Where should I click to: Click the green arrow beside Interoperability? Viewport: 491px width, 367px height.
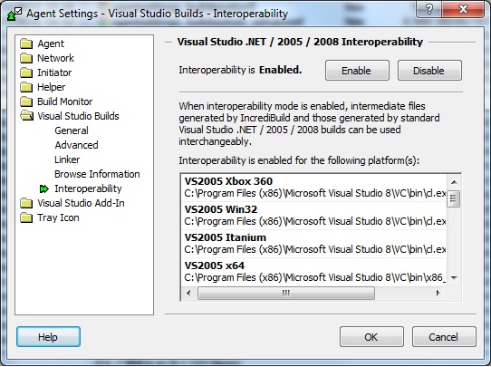[44, 188]
